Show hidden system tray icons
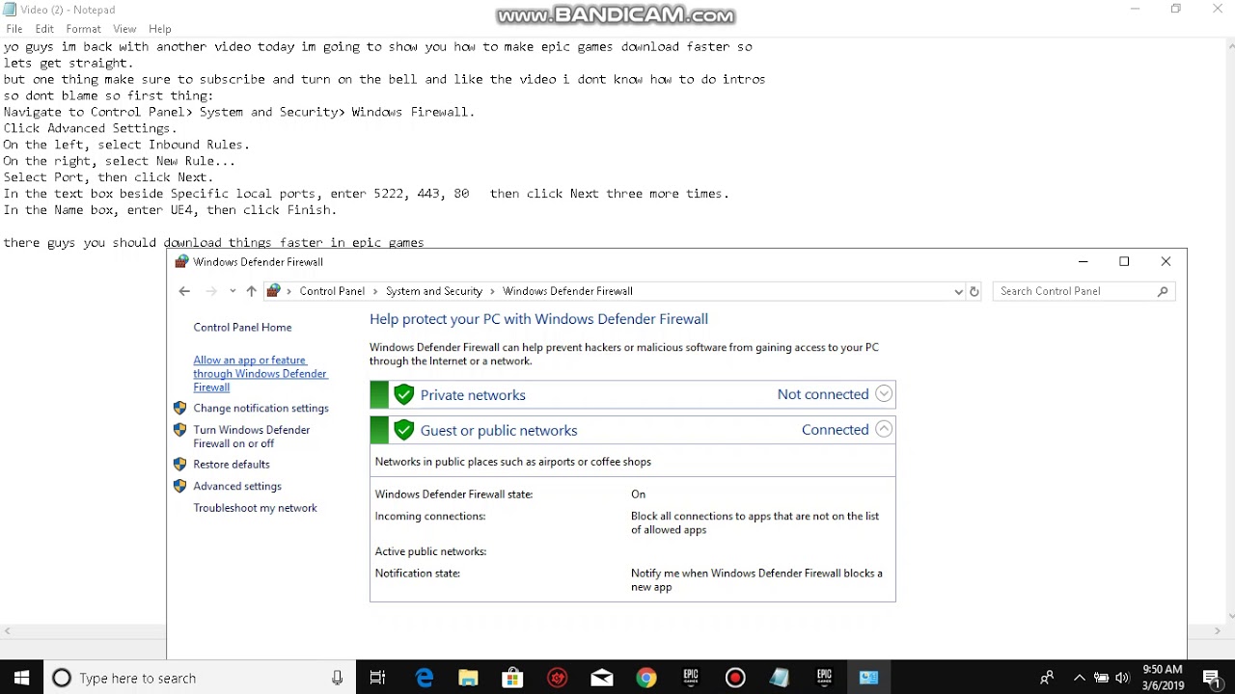Screen dimensions: 1235x694 pos(1080,678)
